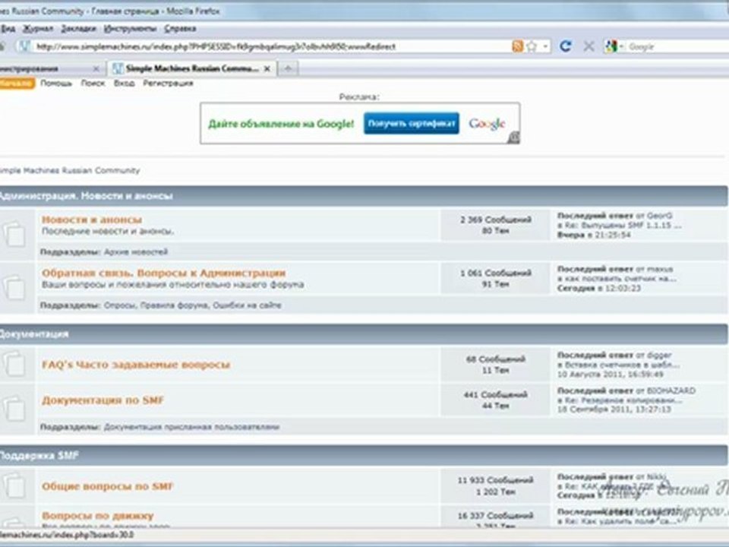The height and width of the screenshot is (547, 729).
Task: Open the Журнал menu
Action: tap(38, 29)
